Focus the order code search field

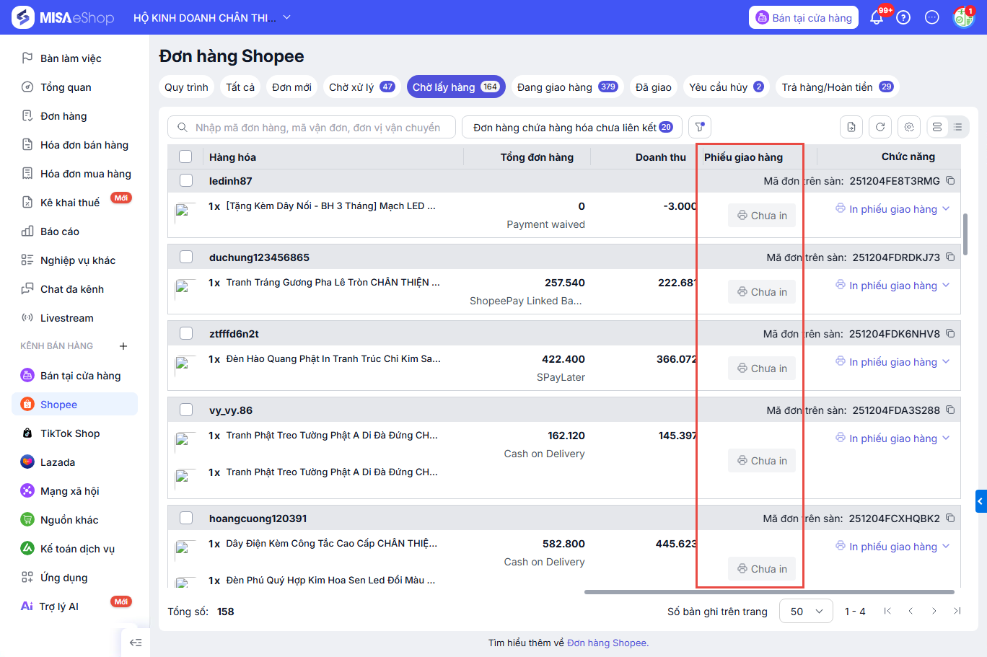tap(312, 127)
